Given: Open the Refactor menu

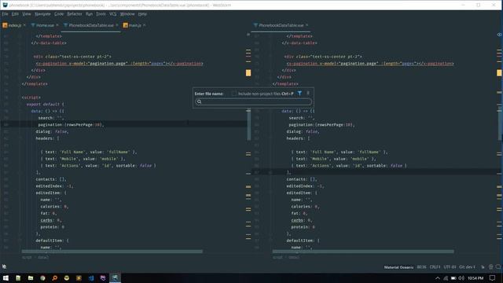Looking at the screenshot, I should pos(75,14).
